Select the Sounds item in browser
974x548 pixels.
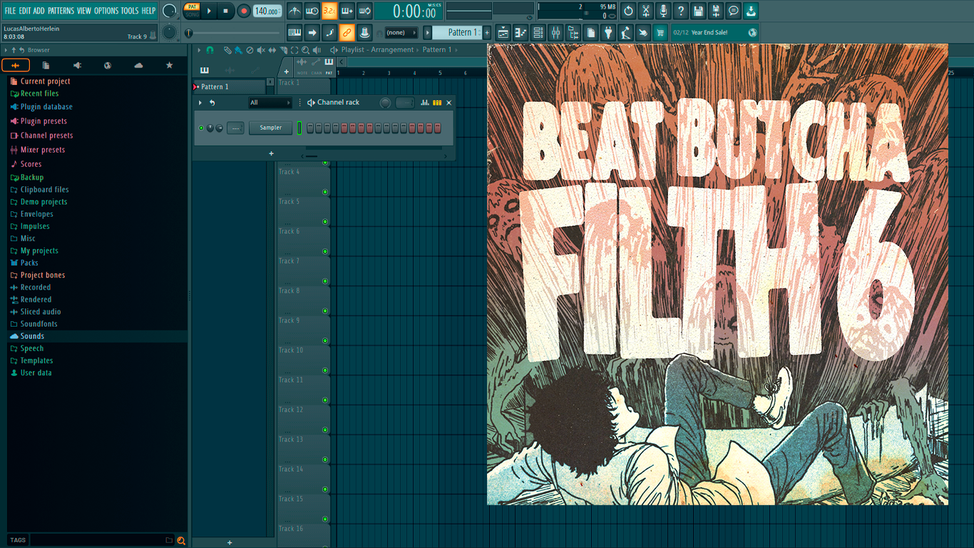coord(32,336)
